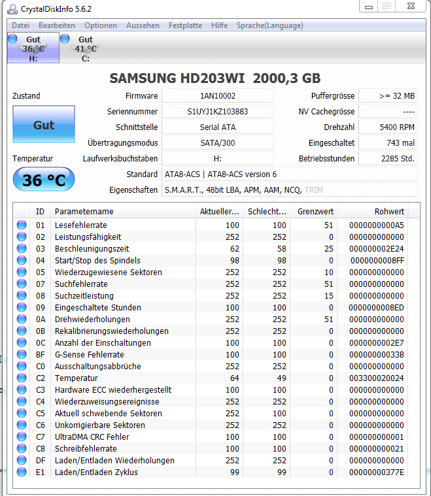Select raw value 0000000377E of Laden/Entladen Zyklus
Screen dimensions: 431x496
pyautogui.click(x=377, y=472)
